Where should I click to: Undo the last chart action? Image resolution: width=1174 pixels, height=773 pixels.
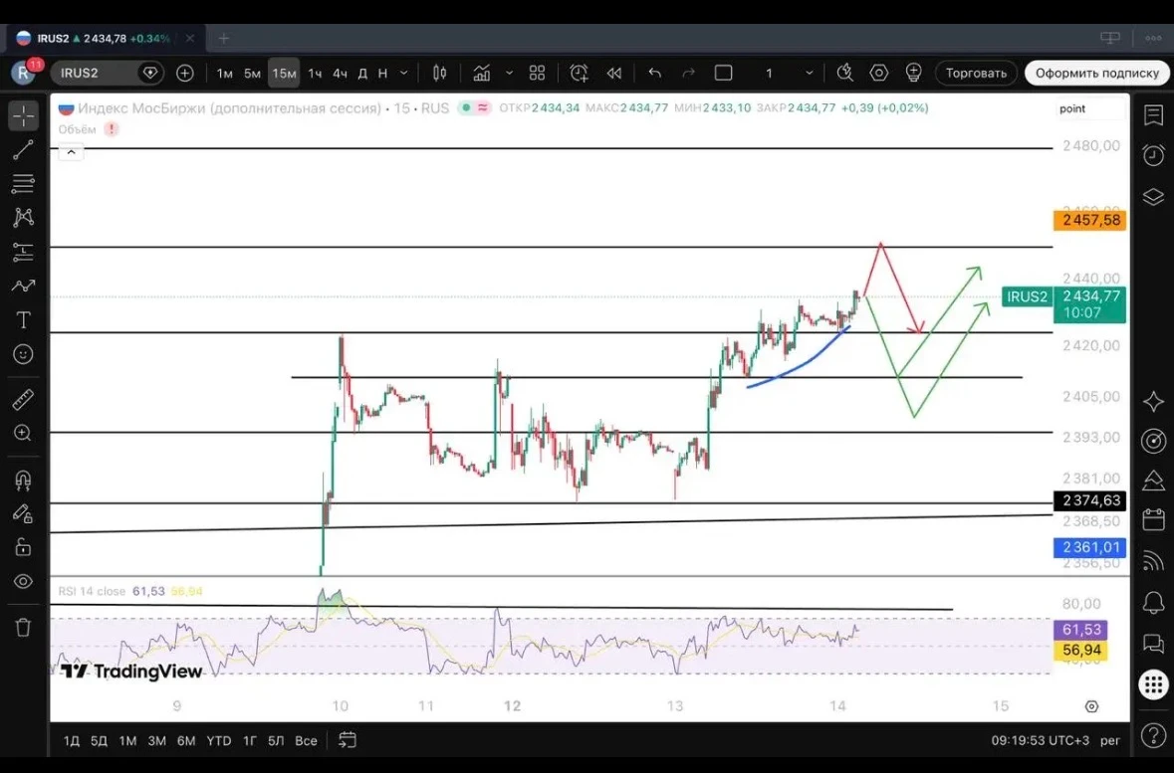[654, 73]
